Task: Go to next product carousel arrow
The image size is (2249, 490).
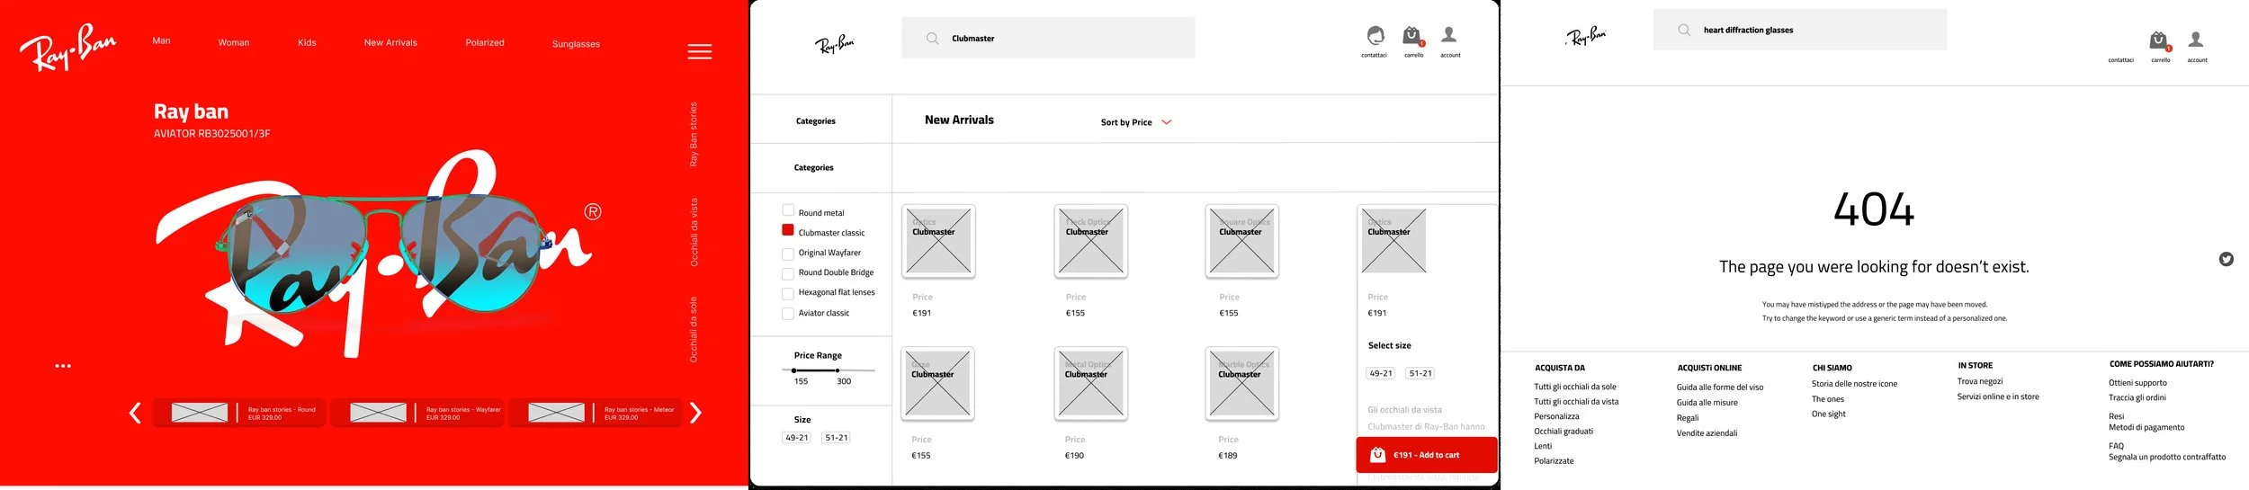Action: (695, 413)
